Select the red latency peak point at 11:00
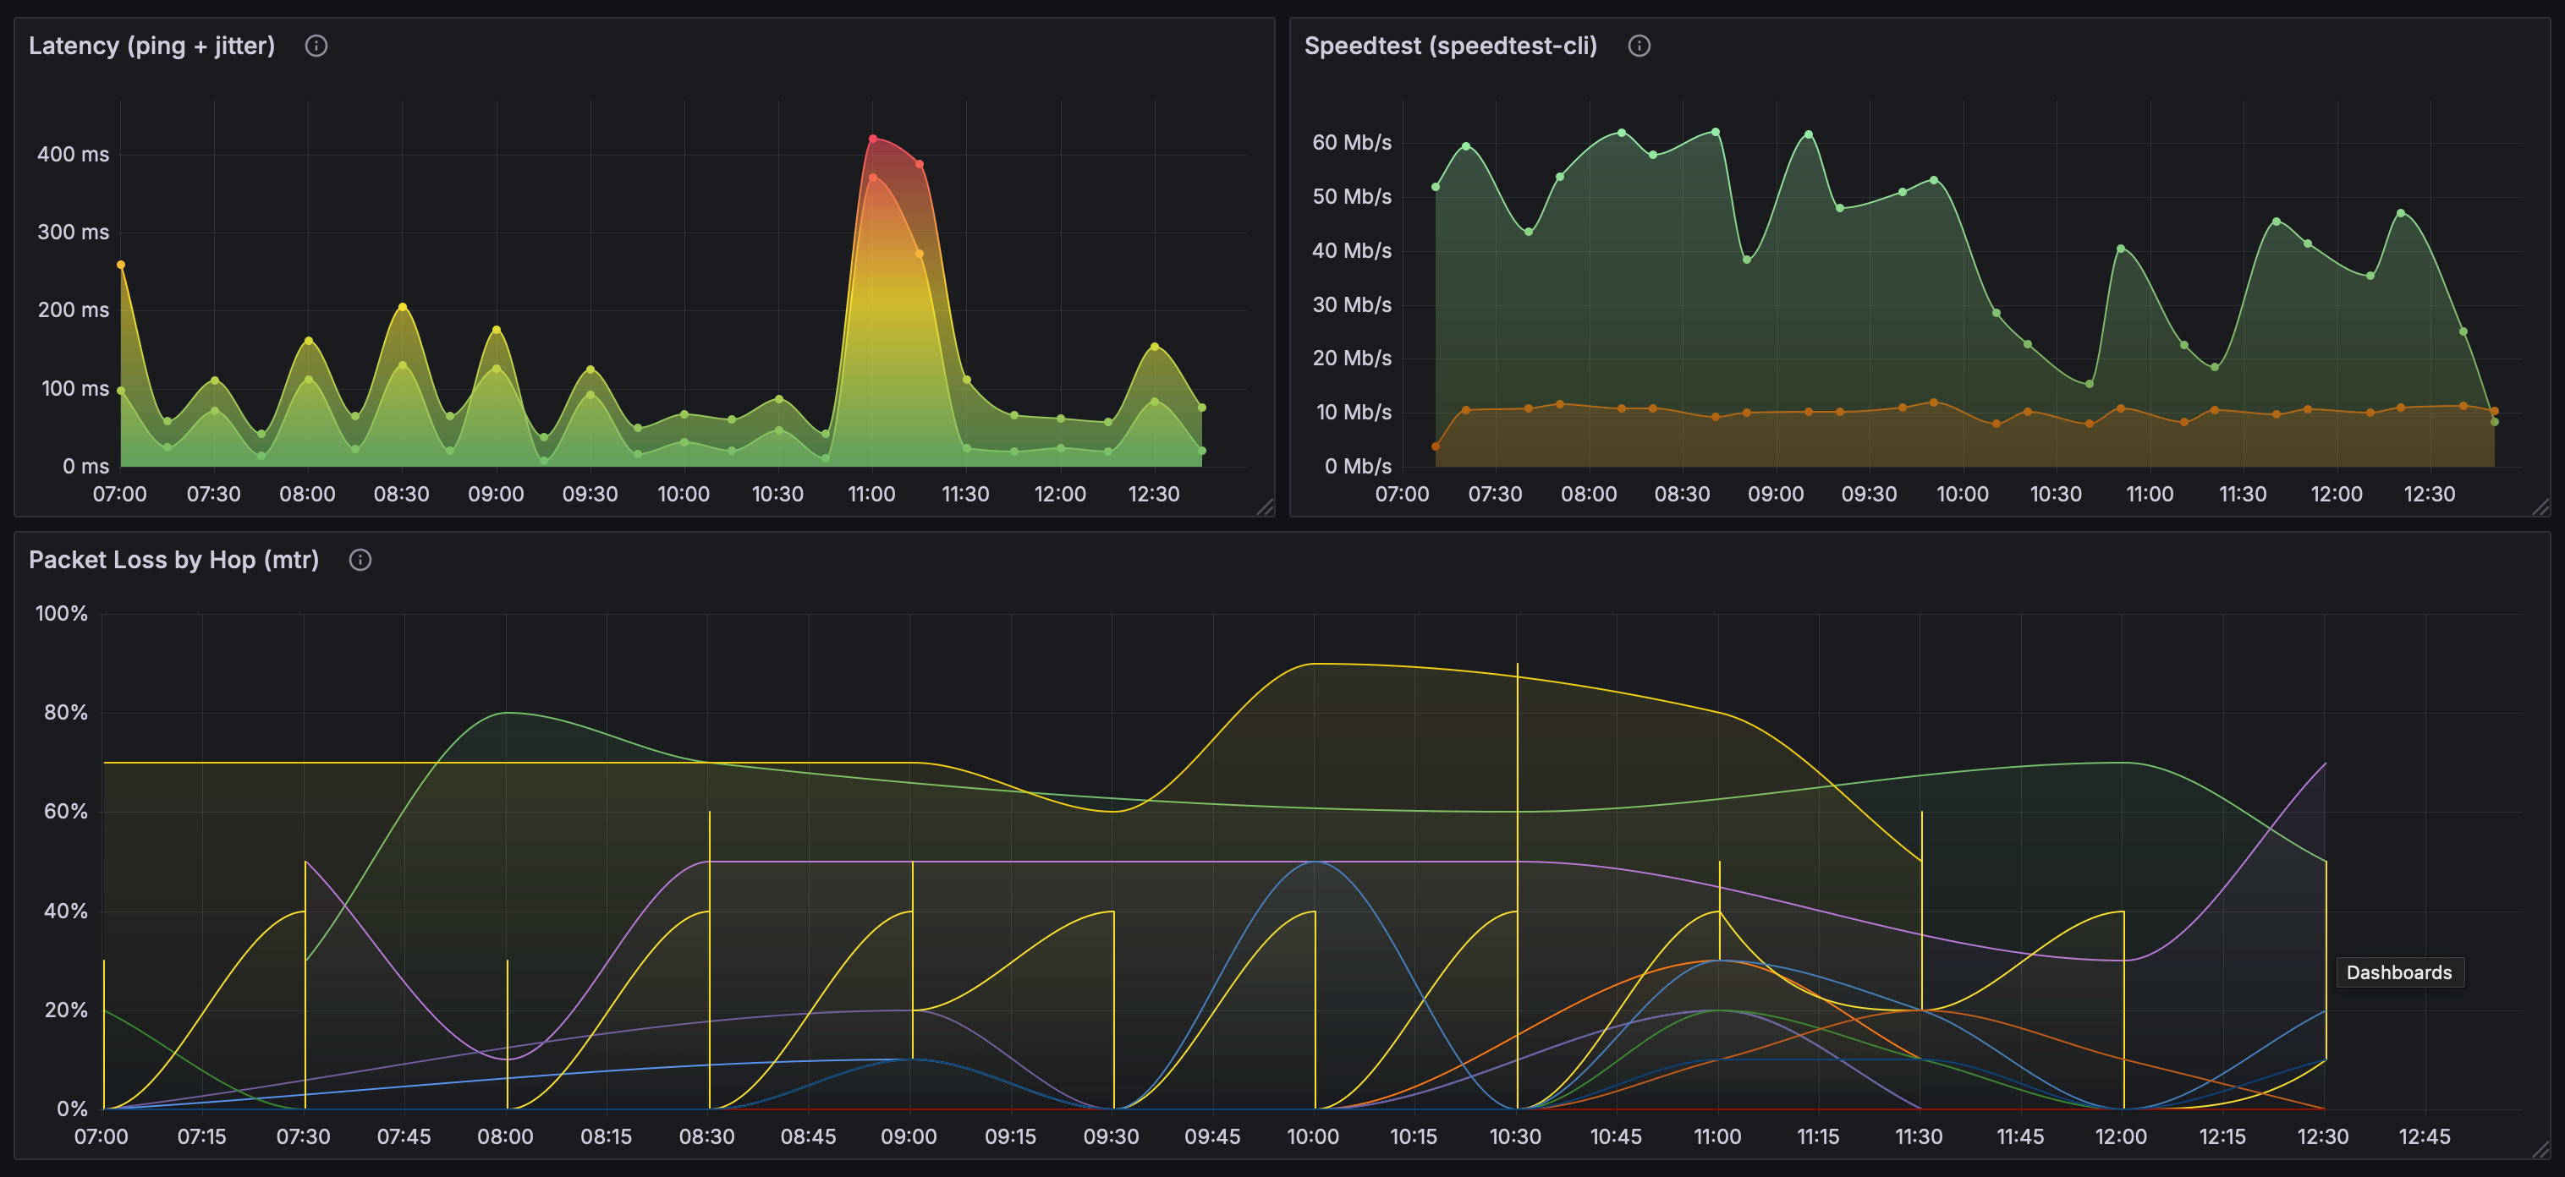This screenshot has width=2565, height=1177. click(872, 140)
